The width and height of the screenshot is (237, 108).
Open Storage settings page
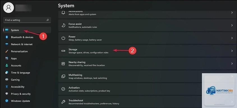point(147,51)
